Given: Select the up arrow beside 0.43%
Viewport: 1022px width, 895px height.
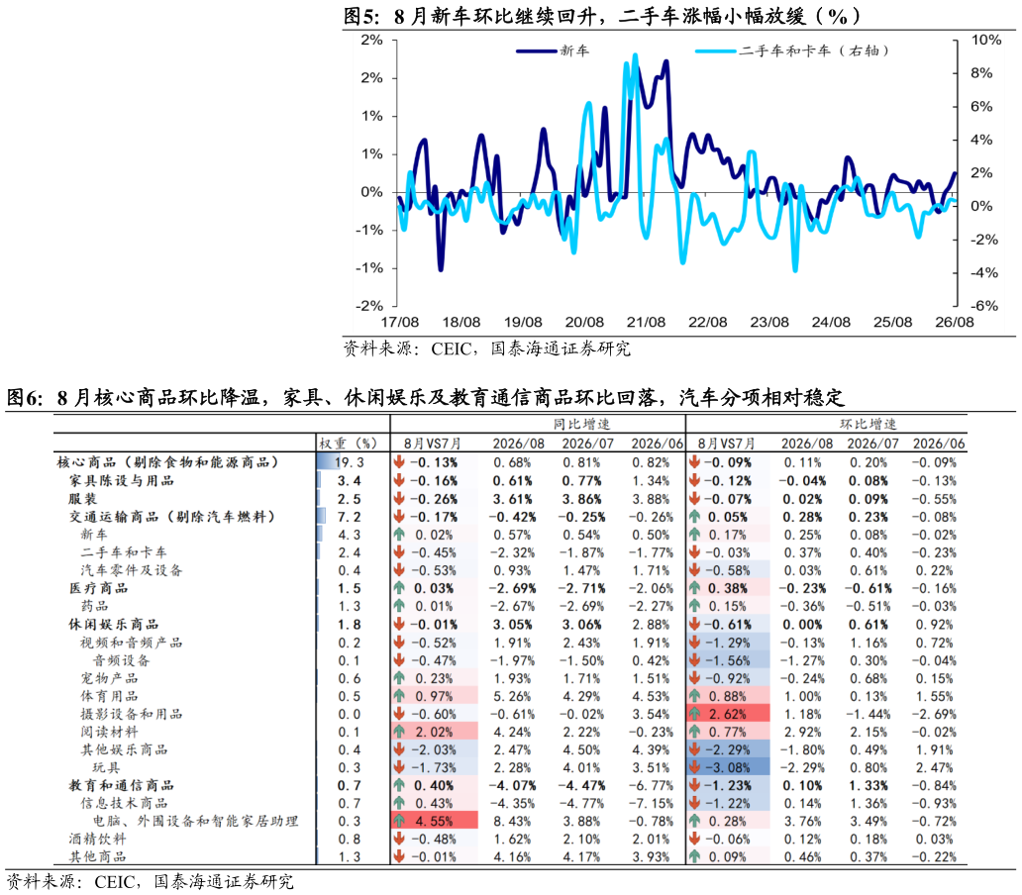Looking at the screenshot, I should tap(399, 803).
